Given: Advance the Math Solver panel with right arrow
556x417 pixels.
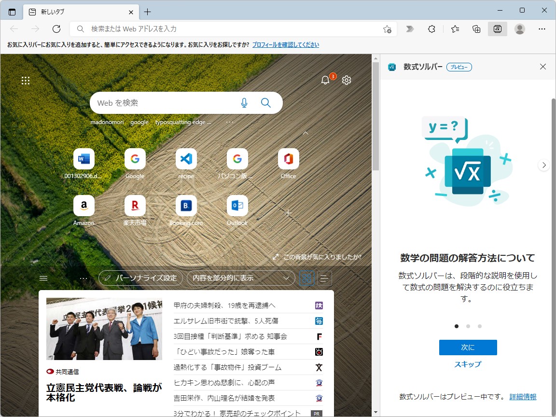Looking at the screenshot, I should tap(543, 165).
